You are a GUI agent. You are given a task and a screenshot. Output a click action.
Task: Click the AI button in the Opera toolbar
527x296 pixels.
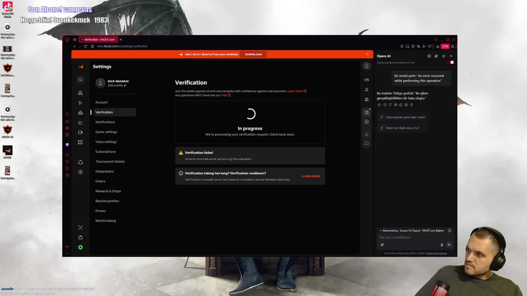[x=445, y=46]
